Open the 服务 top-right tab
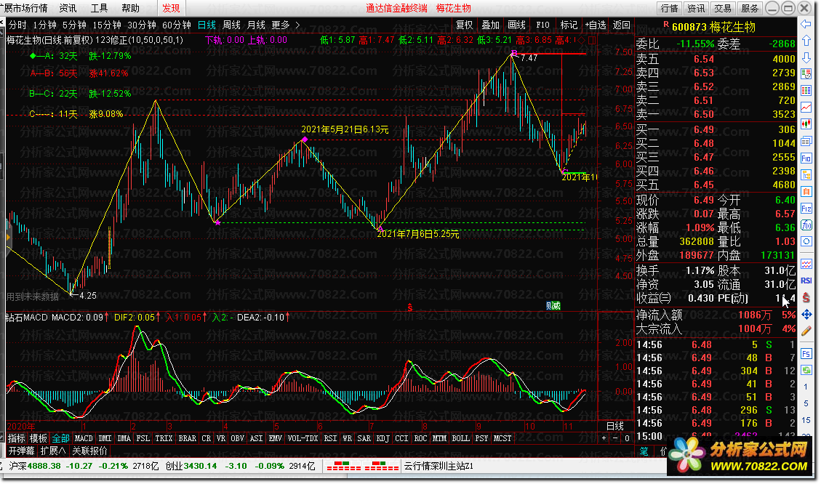Screen dimensions: 821x484 750,8
